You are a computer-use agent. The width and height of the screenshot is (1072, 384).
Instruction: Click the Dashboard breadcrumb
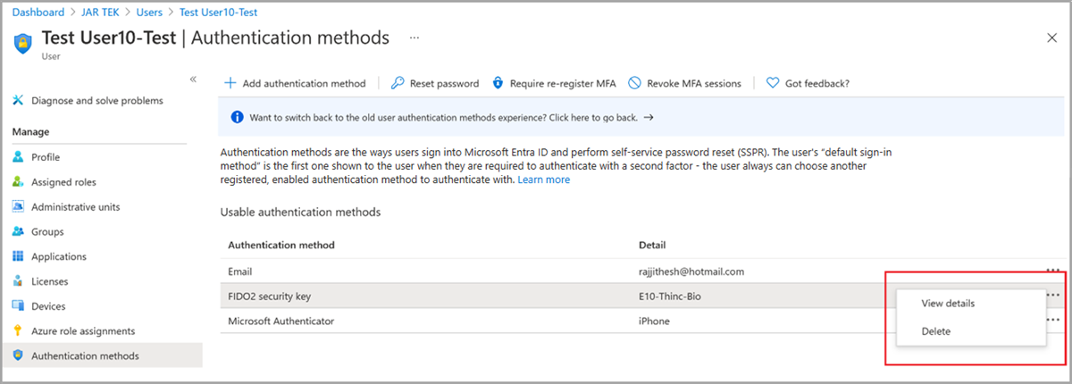click(38, 13)
